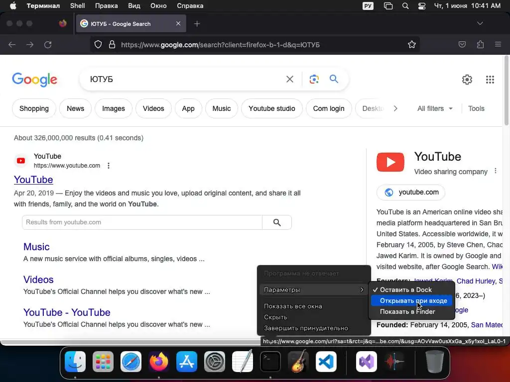Image resolution: width=510 pixels, height=382 pixels.
Task: Bookmark this page with the star
Action: (412, 44)
